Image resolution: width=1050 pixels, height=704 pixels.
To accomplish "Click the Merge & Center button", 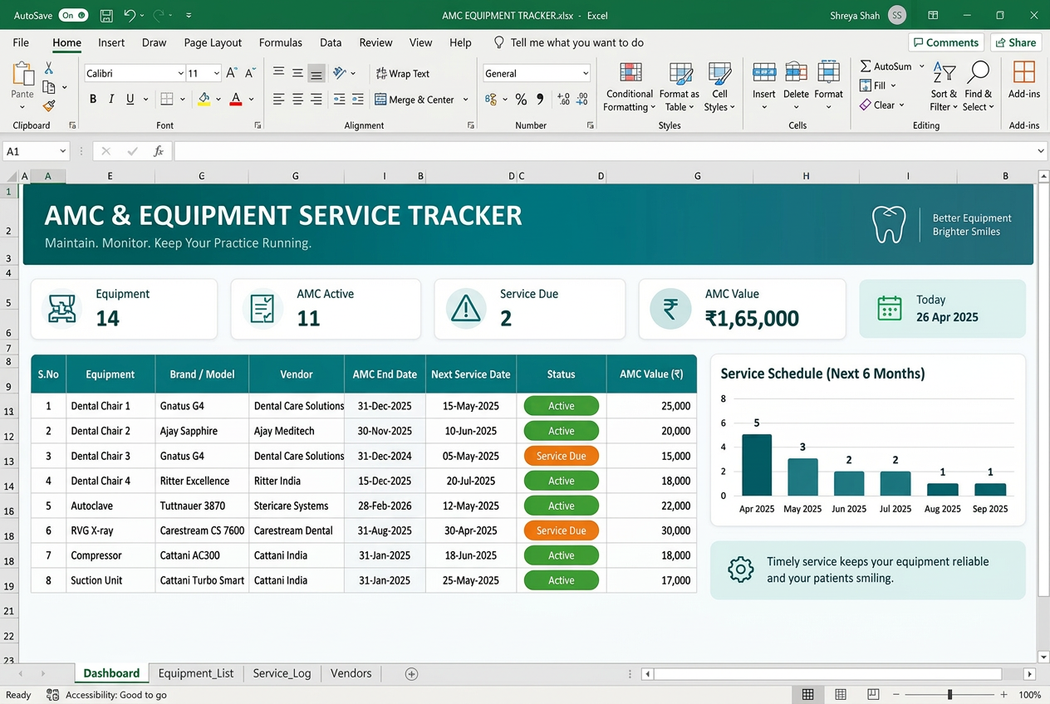I will (415, 100).
